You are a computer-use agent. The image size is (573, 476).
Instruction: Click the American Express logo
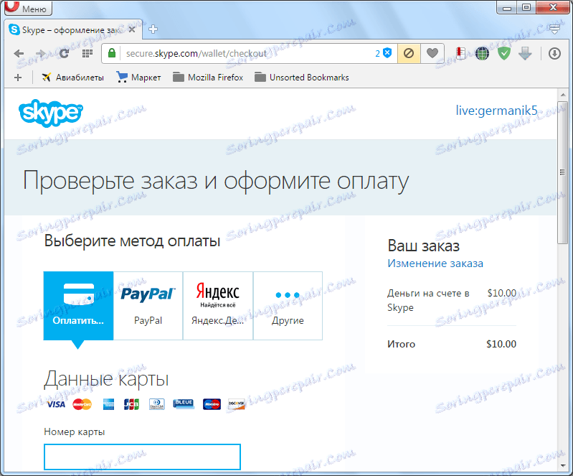click(108, 404)
